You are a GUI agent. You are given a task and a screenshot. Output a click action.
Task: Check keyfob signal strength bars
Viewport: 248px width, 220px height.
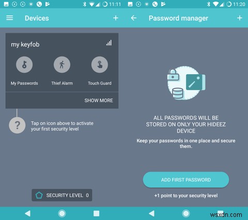point(109,43)
